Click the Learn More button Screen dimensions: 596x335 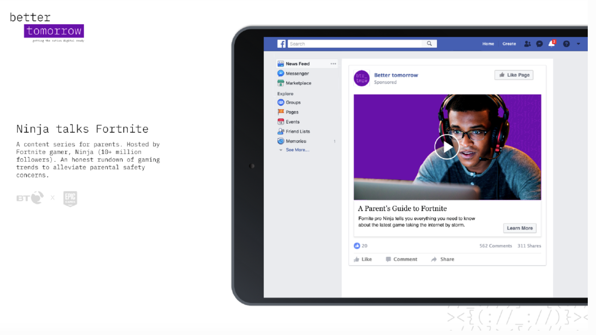click(x=520, y=228)
